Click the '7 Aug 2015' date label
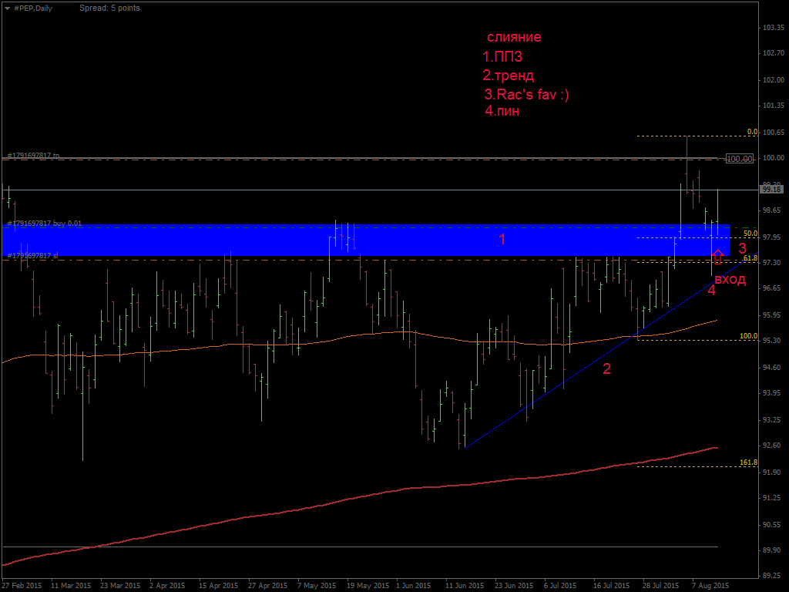 click(710, 586)
